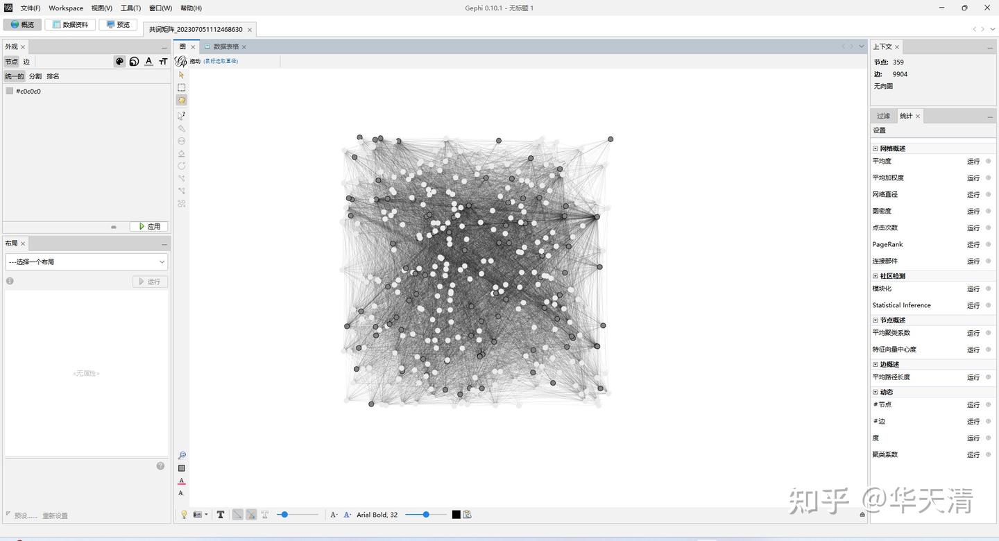This screenshot has width=999, height=541.
Task: Collapse the 节点概述 statistics section
Action: [x=876, y=320]
